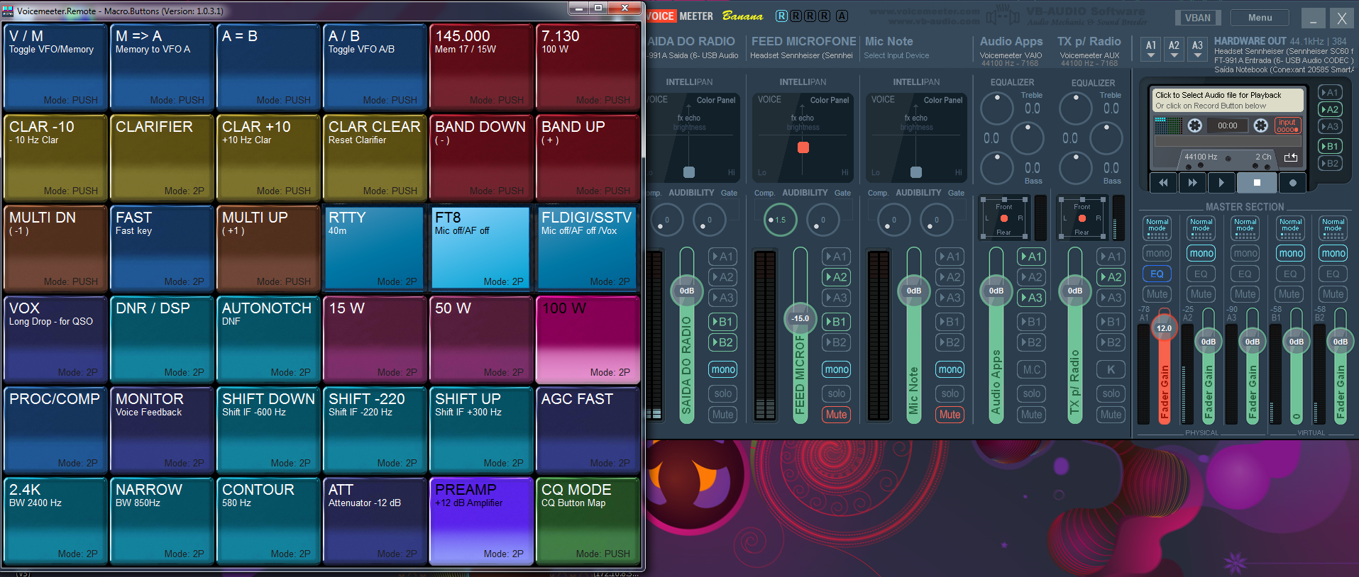Click the RTTY 40m macro button

point(375,248)
